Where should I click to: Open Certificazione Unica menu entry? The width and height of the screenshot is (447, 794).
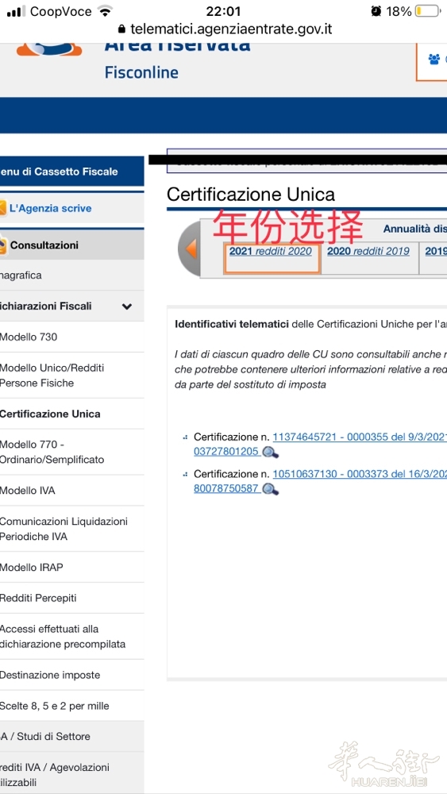point(72,414)
